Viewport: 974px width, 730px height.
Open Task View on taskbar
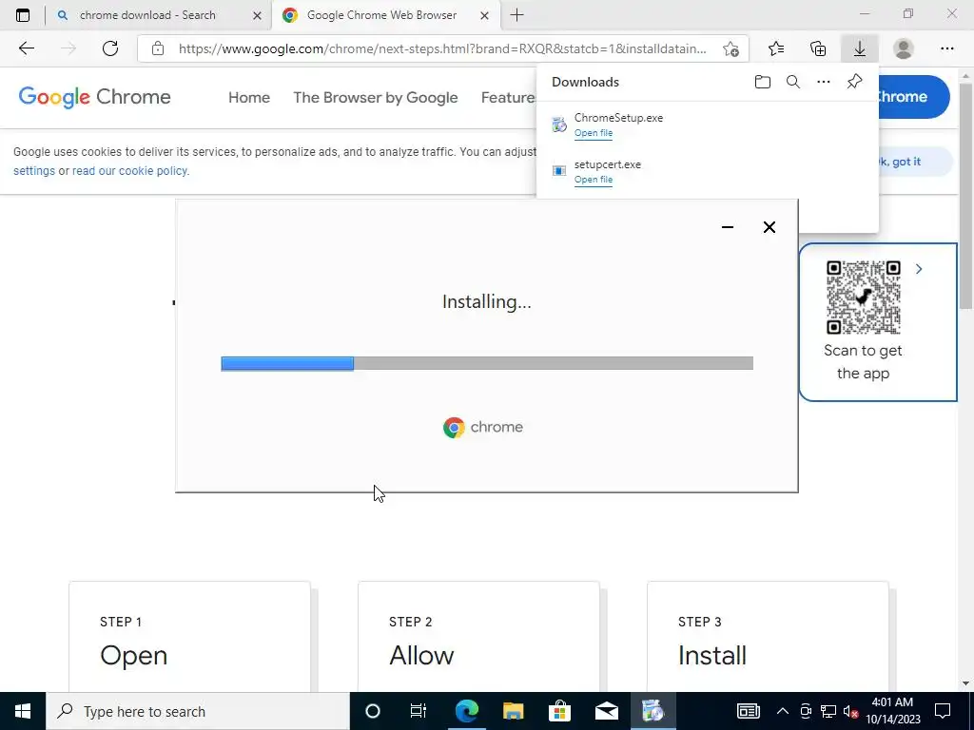tap(419, 711)
